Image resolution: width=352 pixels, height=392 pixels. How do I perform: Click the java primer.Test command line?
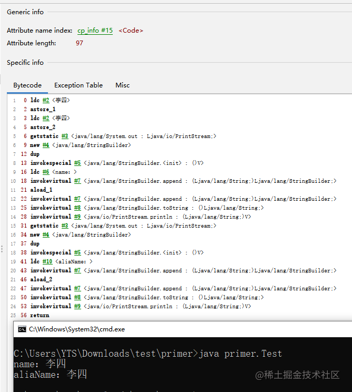click(148, 354)
